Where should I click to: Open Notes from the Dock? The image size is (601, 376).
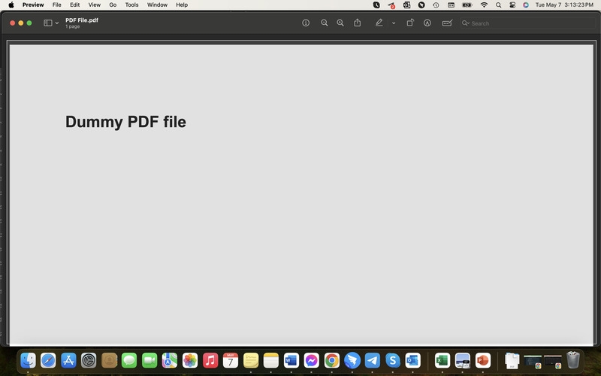(x=271, y=361)
